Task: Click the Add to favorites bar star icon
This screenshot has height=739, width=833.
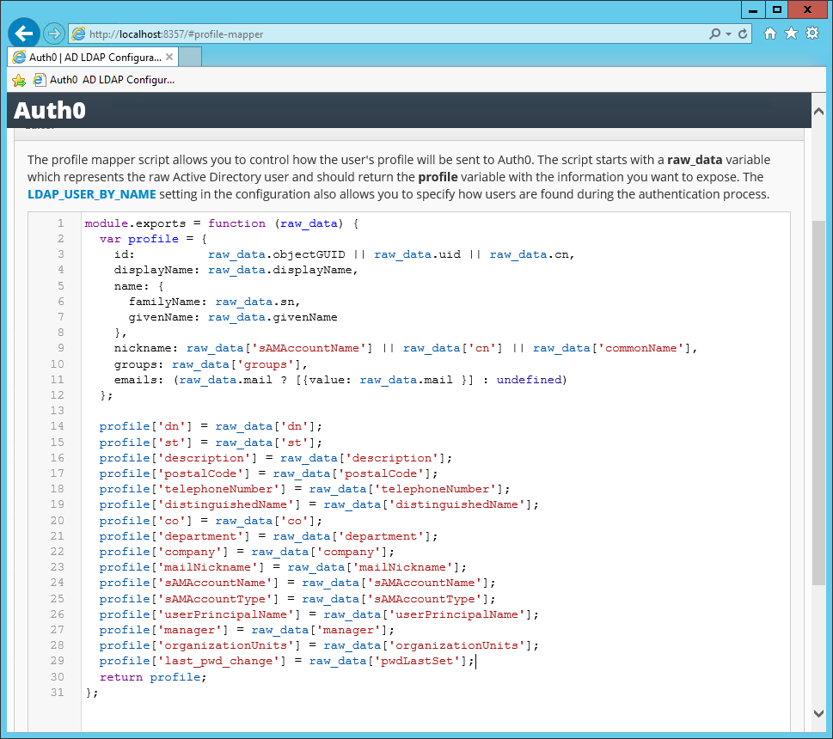Action: [19, 80]
